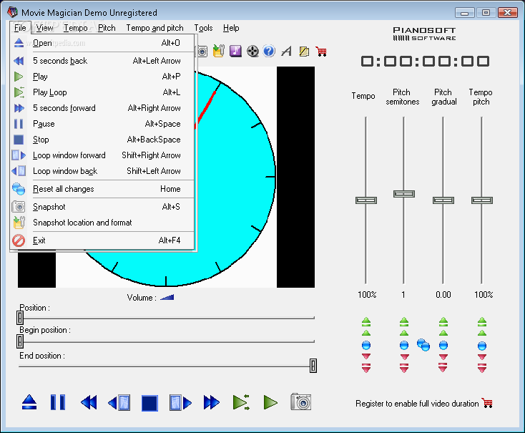Click the yellow notepad toolbar icon
525x433 pixels.
click(x=304, y=52)
